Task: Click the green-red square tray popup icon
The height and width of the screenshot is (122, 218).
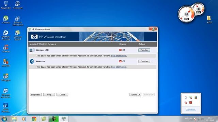Action: point(196,98)
